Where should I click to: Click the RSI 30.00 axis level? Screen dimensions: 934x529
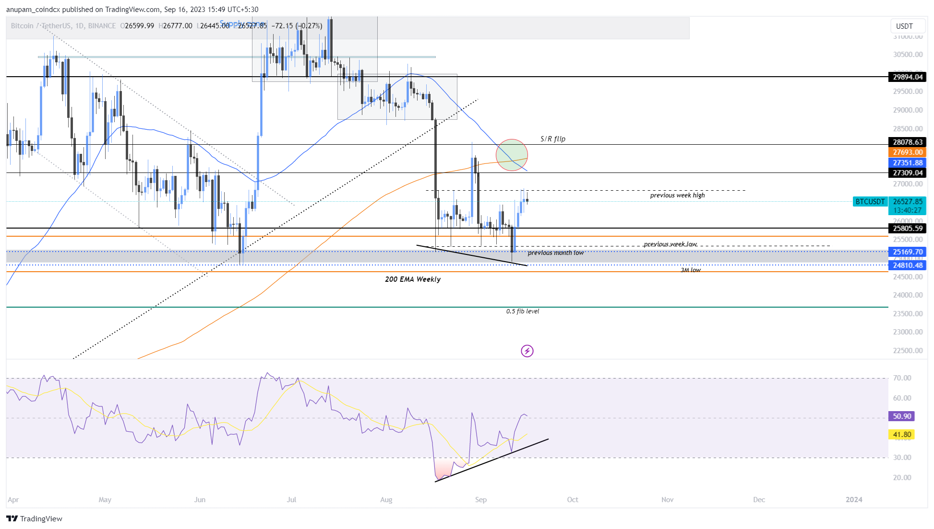pyautogui.click(x=902, y=458)
